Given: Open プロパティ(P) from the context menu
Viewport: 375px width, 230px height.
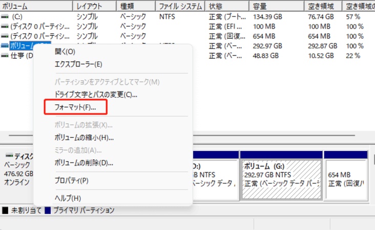Looking at the screenshot, I should [x=72, y=180].
